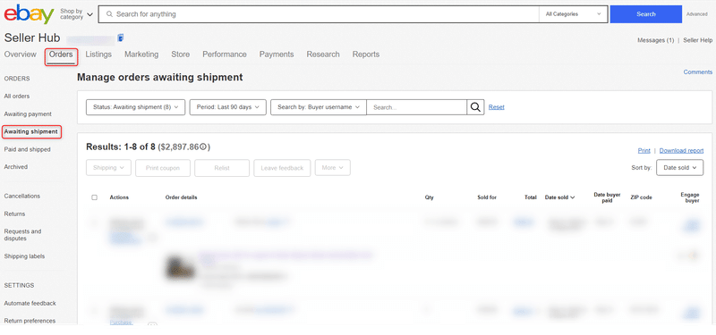Click the Comments link
The image size is (716, 335).
(698, 72)
